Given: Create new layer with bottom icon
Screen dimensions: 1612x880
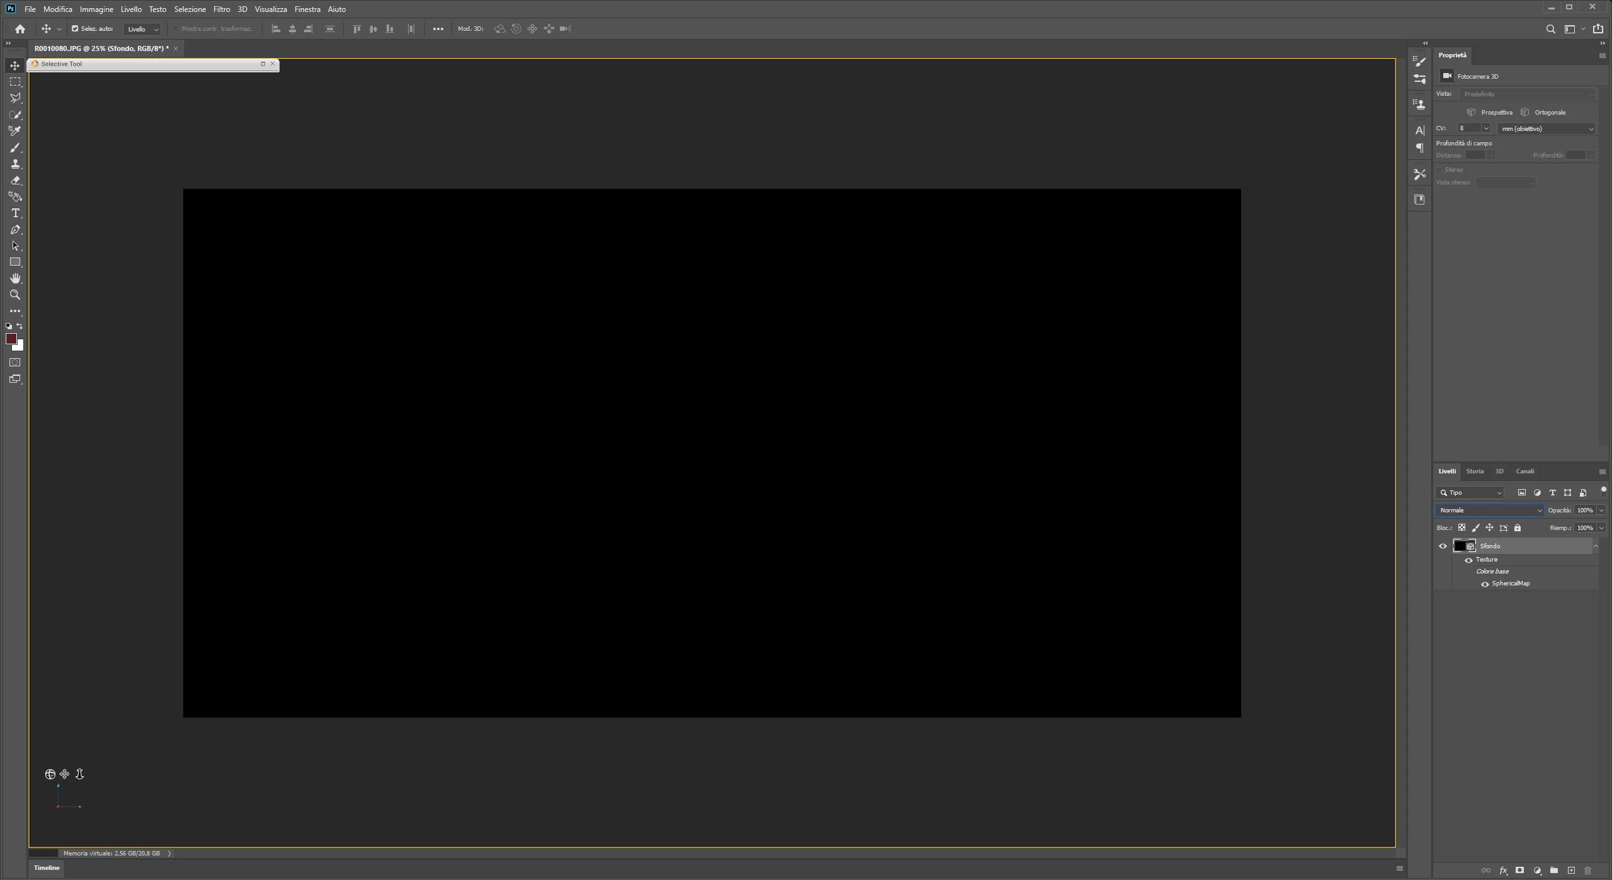Looking at the screenshot, I should pyautogui.click(x=1571, y=871).
